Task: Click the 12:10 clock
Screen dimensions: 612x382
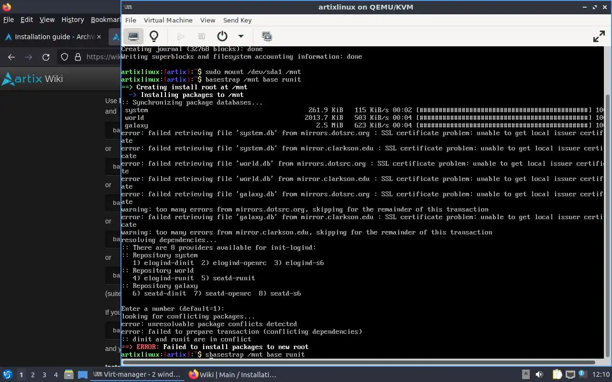Action: 601,374
